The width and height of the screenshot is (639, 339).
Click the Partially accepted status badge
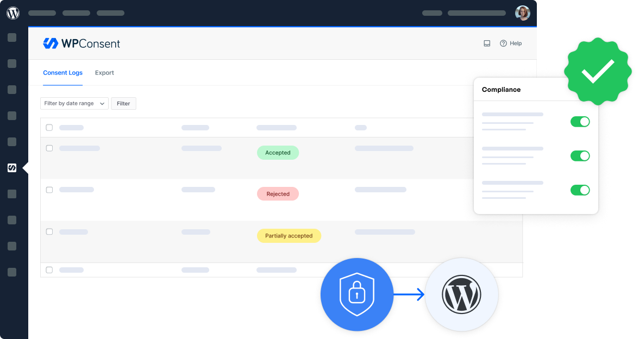click(x=289, y=236)
